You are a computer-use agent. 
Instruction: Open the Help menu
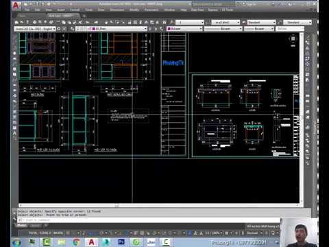[x=184, y=10]
